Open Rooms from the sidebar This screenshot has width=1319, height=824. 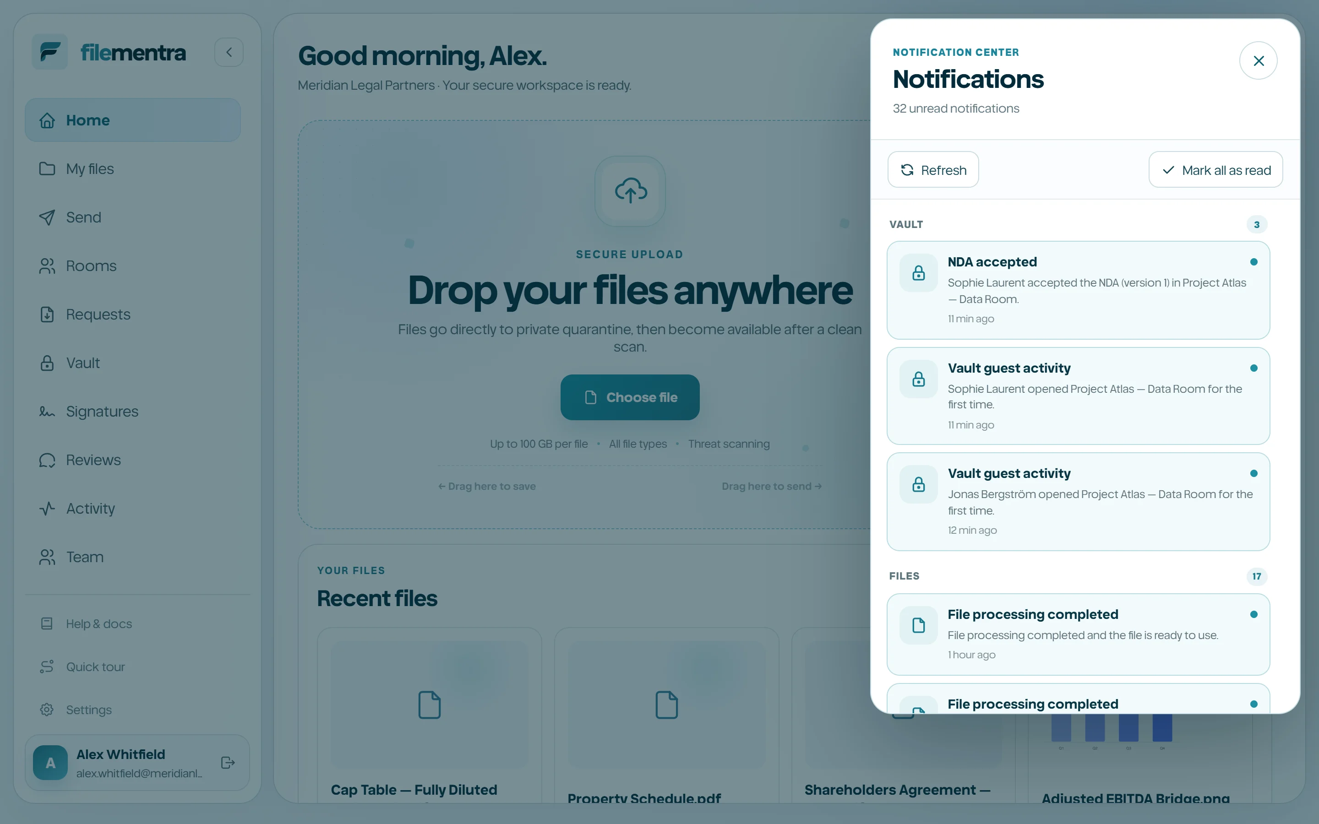pos(132,266)
